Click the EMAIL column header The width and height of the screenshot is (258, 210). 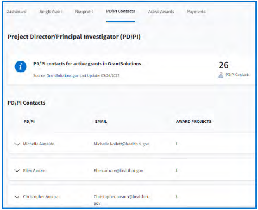(101, 121)
